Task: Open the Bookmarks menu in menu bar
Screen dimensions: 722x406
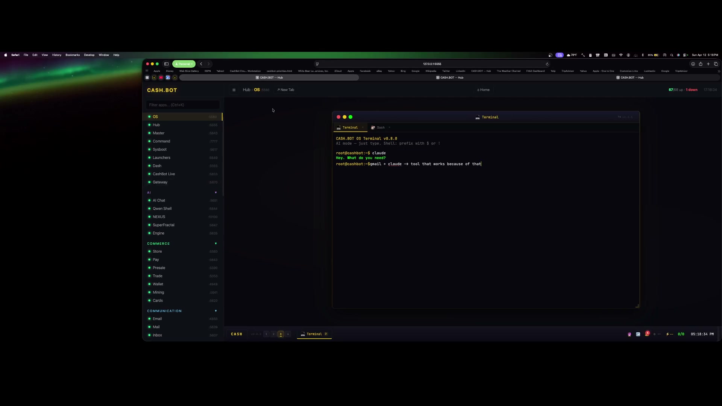Action: pos(73,55)
